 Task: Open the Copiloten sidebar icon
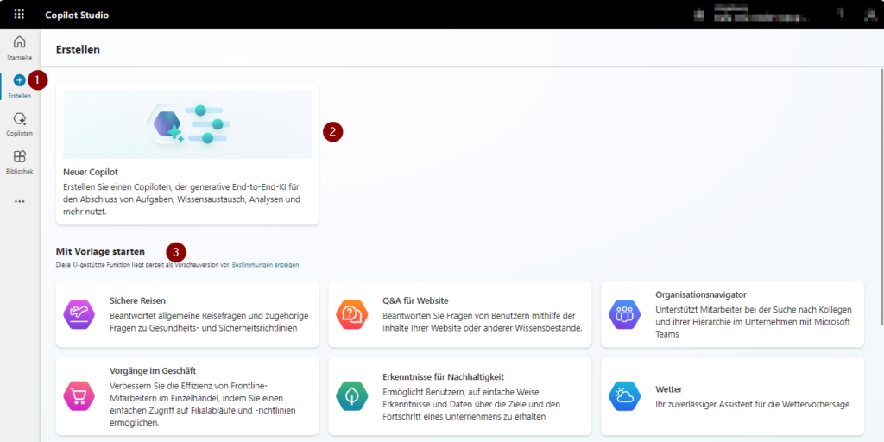coord(19,119)
